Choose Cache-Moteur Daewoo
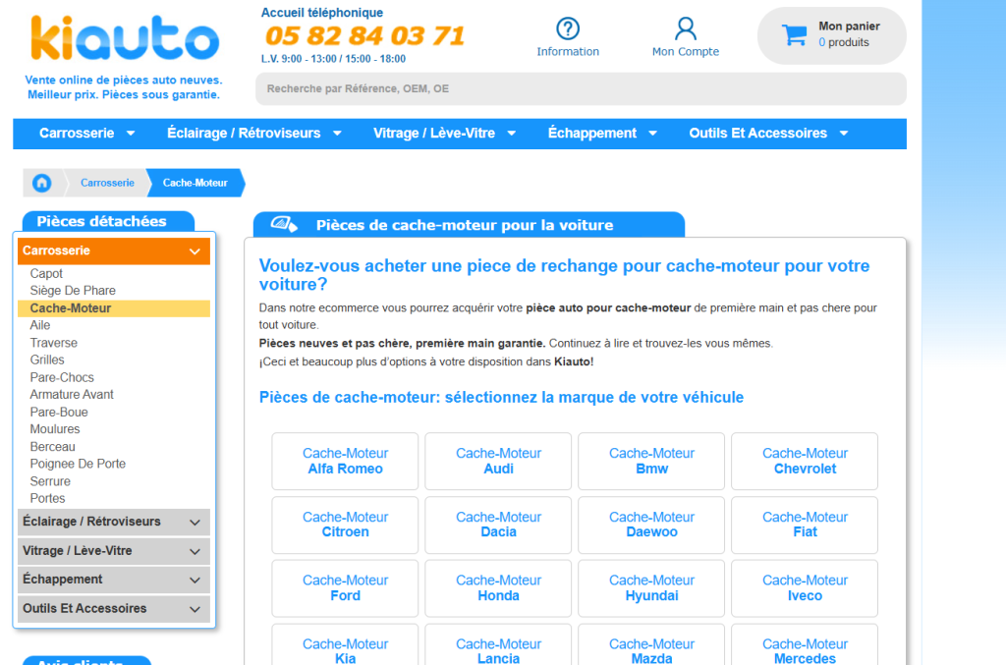The width and height of the screenshot is (1006, 665). click(652, 525)
